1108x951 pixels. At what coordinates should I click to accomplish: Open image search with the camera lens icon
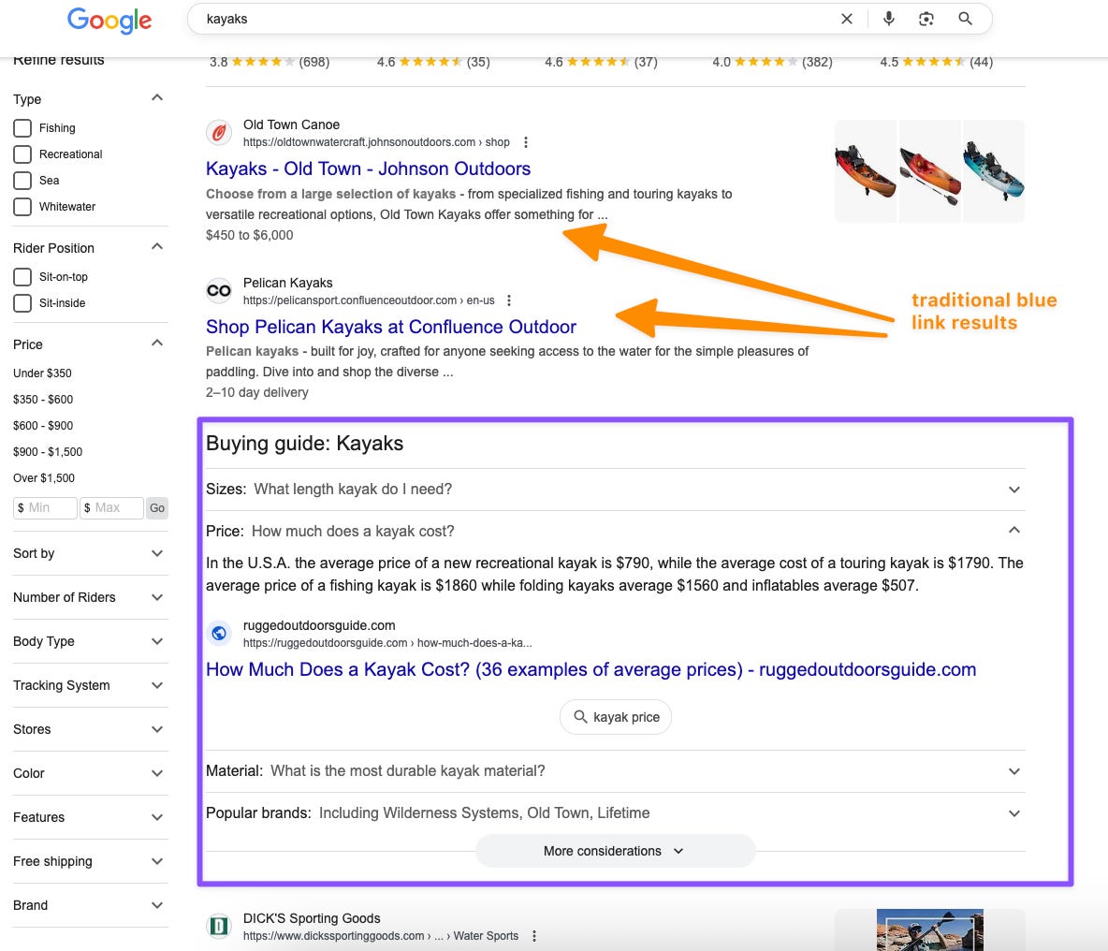(926, 19)
